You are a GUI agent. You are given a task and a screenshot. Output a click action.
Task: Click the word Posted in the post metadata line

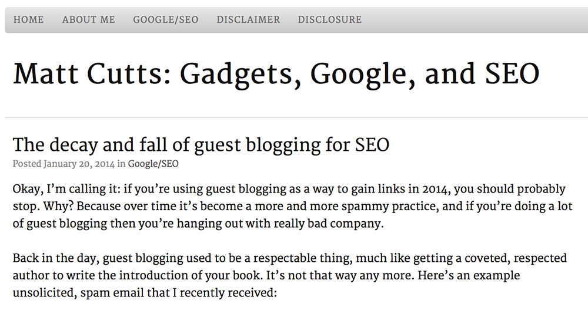coord(27,164)
